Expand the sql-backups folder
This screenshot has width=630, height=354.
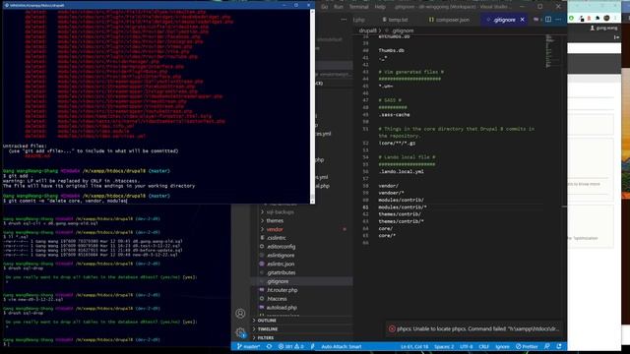tap(263, 212)
